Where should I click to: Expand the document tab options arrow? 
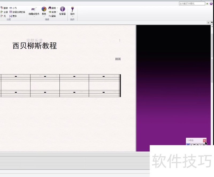coord(212,23)
